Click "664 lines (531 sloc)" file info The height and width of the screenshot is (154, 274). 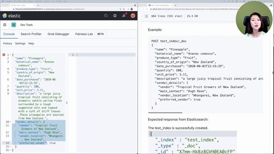167,16
